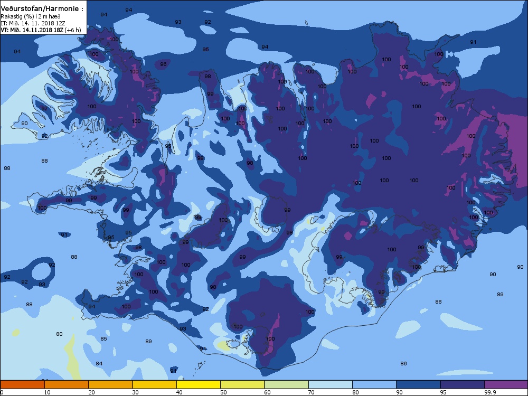Select the "VT: Mið. 14.11.2018 18Z (+6 h)" line
528x396 pixels.
41,30
